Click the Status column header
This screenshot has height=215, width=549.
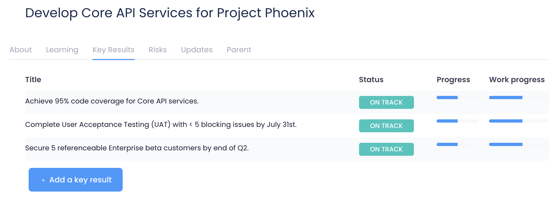(371, 80)
